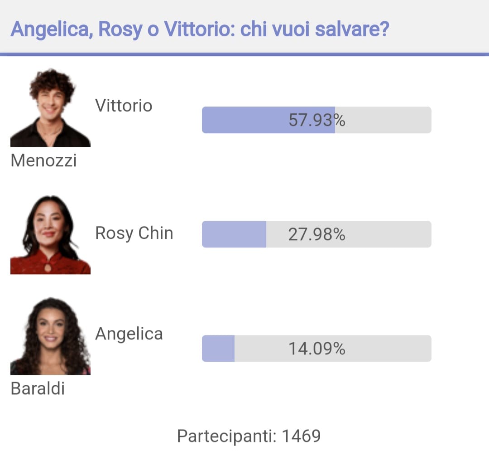Screen dimensions: 489x451
Task: Select the Menozzi surname text
Action: [43, 160]
